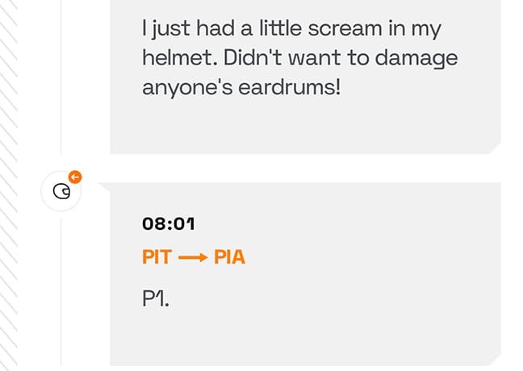Click the orange left-arrow badge on the helmet
The width and height of the screenshot is (523, 371).
click(75, 177)
